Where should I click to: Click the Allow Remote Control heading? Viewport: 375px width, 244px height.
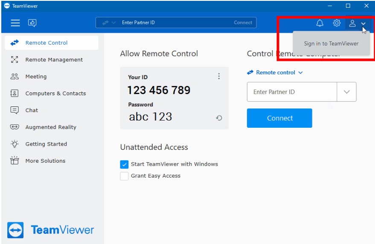[x=159, y=54]
